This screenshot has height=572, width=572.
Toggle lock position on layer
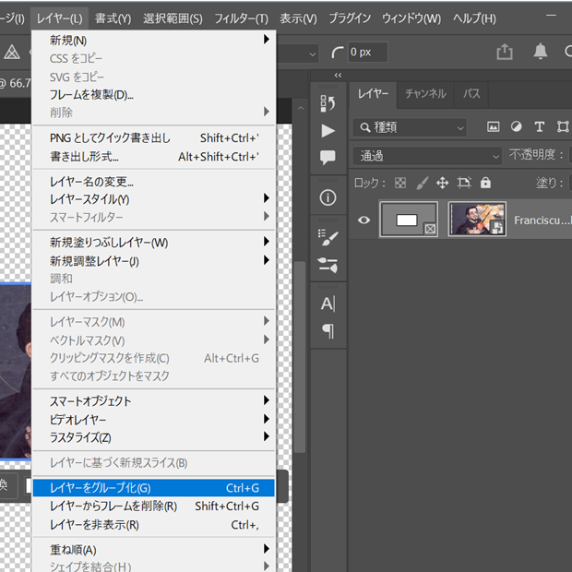pyautogui.click(x=442, y=183)
